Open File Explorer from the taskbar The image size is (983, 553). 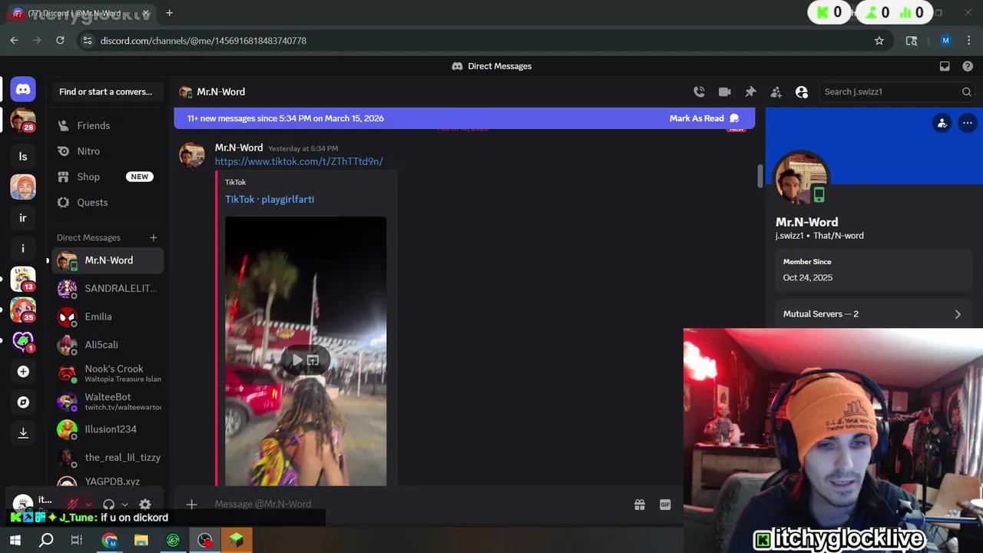pyautogui.click(x=141, y=541)
